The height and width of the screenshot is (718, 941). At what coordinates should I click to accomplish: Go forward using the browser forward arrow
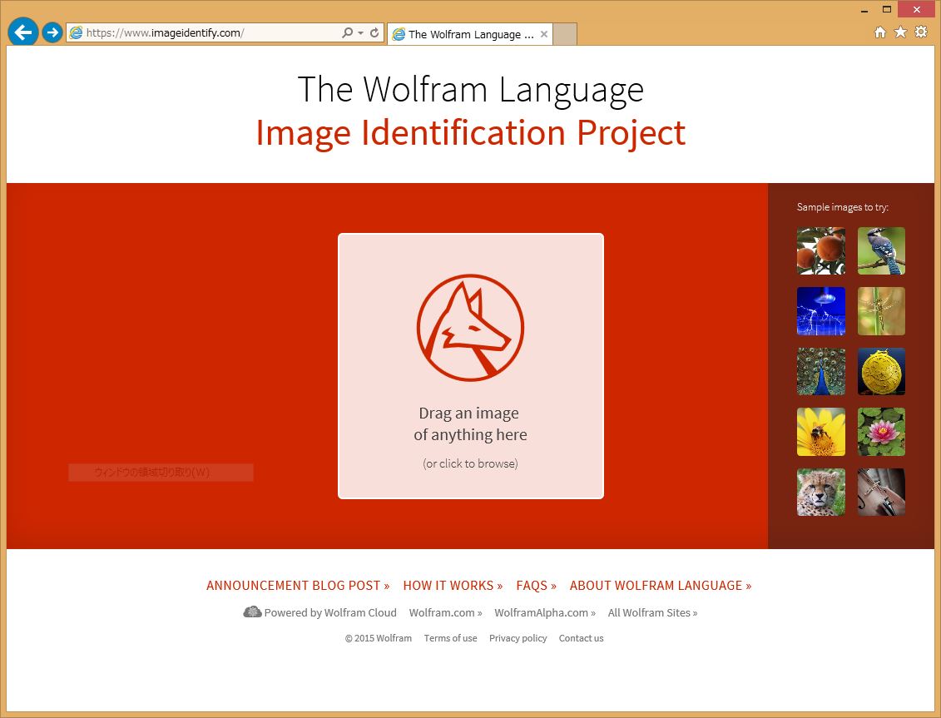[x=52, y=32]
